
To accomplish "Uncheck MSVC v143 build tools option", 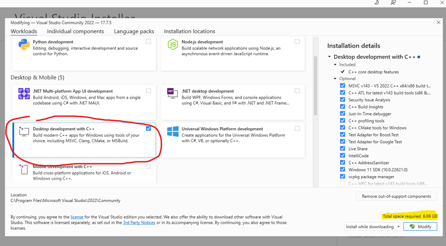I will 343,86.
